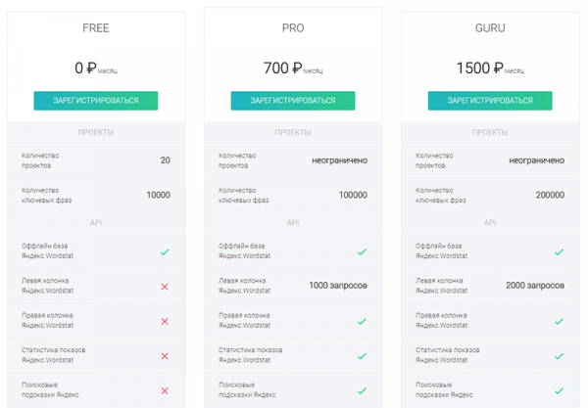Click the PRO plan title heading

coord(293,28)
